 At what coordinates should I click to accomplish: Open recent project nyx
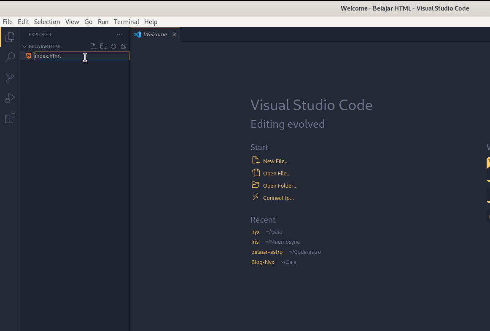(x=255, y=232)
